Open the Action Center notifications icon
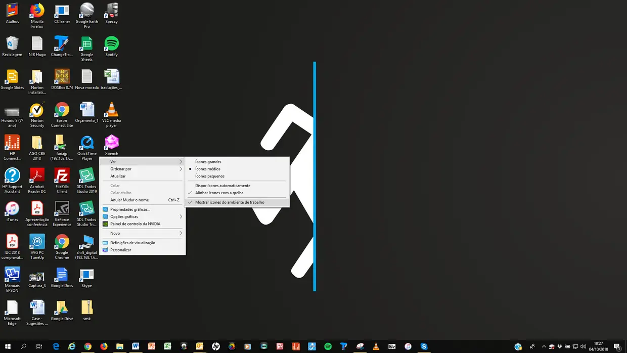Viewport: 627px width, 353px height. [x=617, y=346]
